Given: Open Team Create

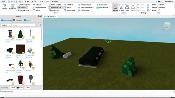Looking at the screenshot, I should point(102,5).
